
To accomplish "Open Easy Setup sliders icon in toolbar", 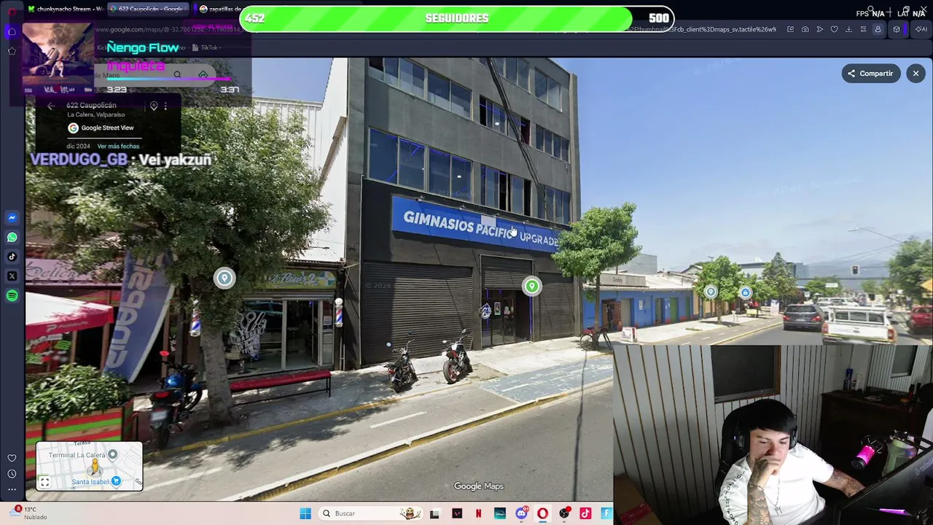I will tap(863, 30).
